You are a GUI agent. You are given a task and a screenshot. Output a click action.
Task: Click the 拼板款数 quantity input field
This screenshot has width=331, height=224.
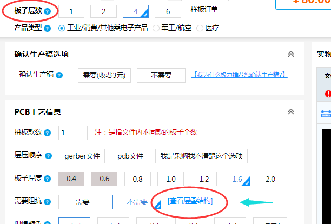click(73, 133)
